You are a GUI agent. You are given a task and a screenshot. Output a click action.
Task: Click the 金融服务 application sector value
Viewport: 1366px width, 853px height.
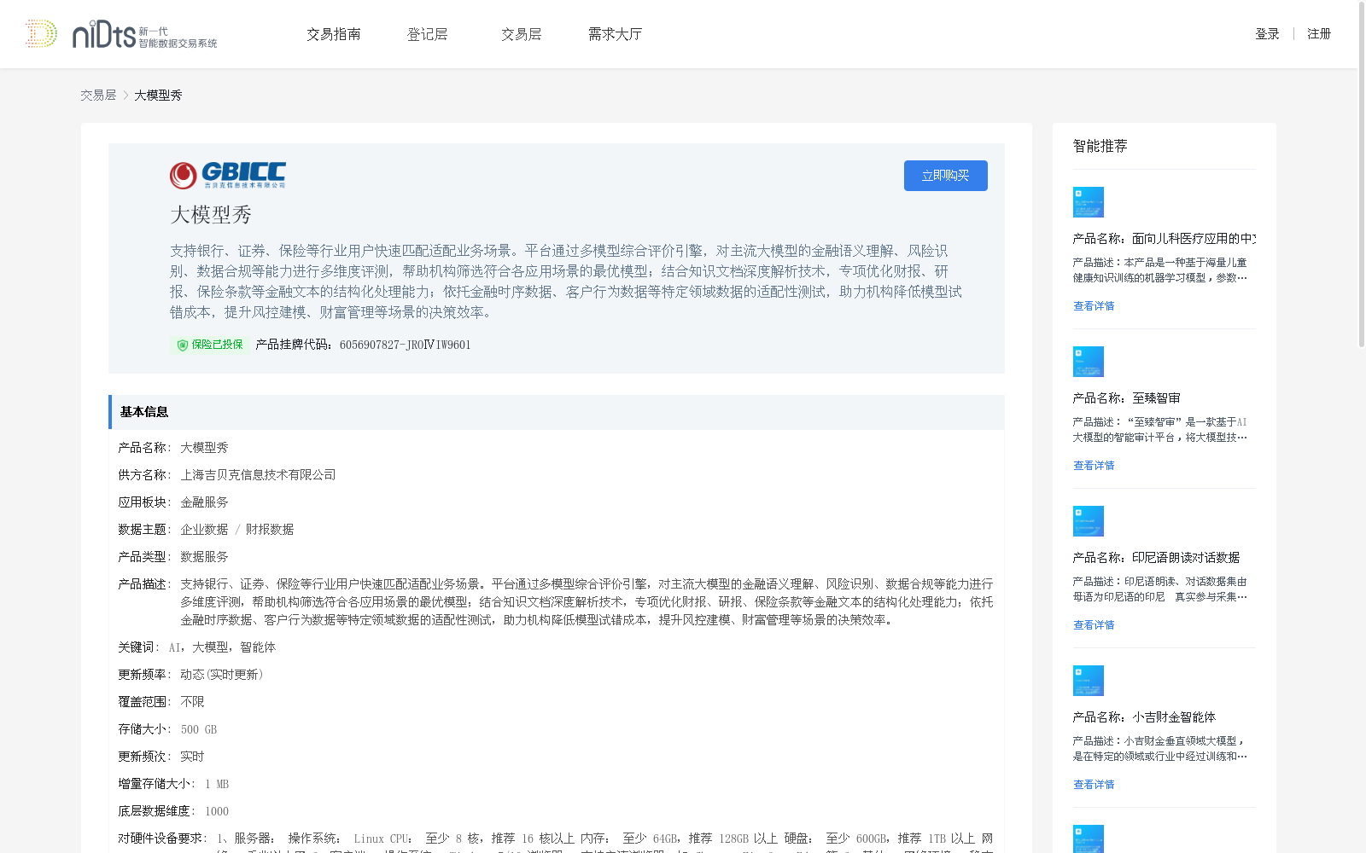pos(204,502)
